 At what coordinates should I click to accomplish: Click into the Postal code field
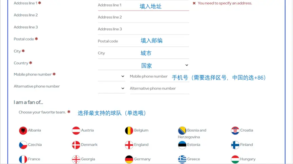click(144, 41)
